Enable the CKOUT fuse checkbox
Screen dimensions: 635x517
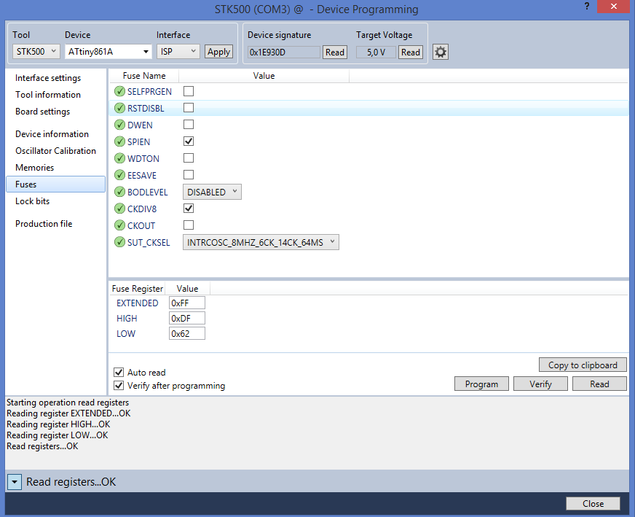189,225
